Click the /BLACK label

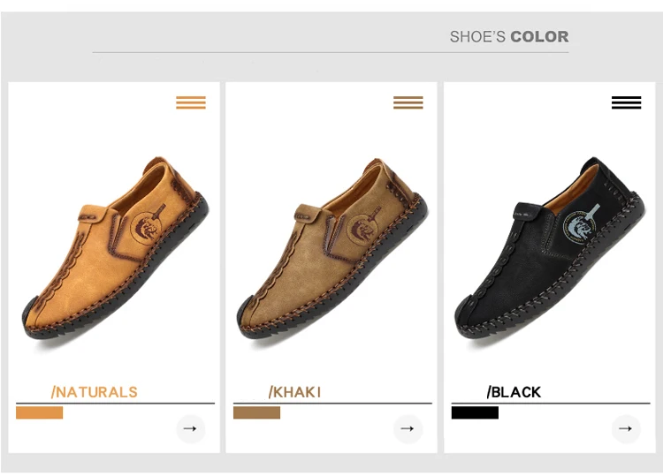514,392
